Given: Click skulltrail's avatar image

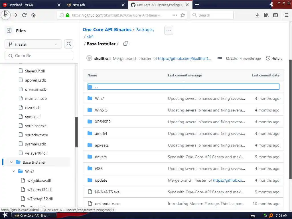Looking at the screenshot, I should pyautogui.click(x=89, y=58).
